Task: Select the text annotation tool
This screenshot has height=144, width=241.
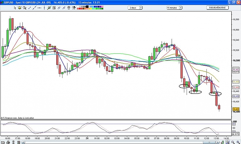Action: click(x=54, y=8)
